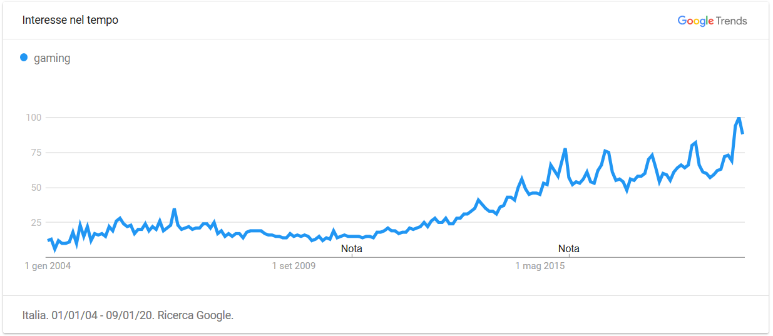The width and height of the screenshot is (773, 336).
Task: Click the footer text Italia. 01/01/04 - 09/01/20
Action: point(89,315)
